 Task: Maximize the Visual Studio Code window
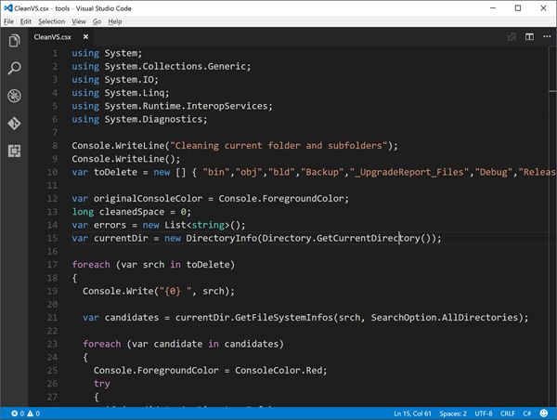tap(518, 7)
